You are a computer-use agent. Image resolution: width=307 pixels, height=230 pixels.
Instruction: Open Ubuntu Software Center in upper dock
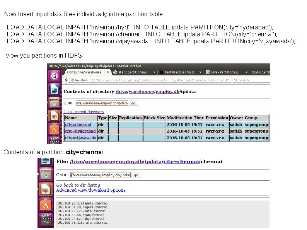(54, 129)
